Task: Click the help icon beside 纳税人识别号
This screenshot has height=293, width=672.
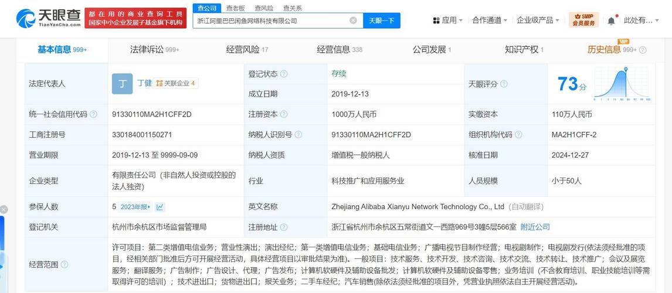Action: (x=298, y=135)
